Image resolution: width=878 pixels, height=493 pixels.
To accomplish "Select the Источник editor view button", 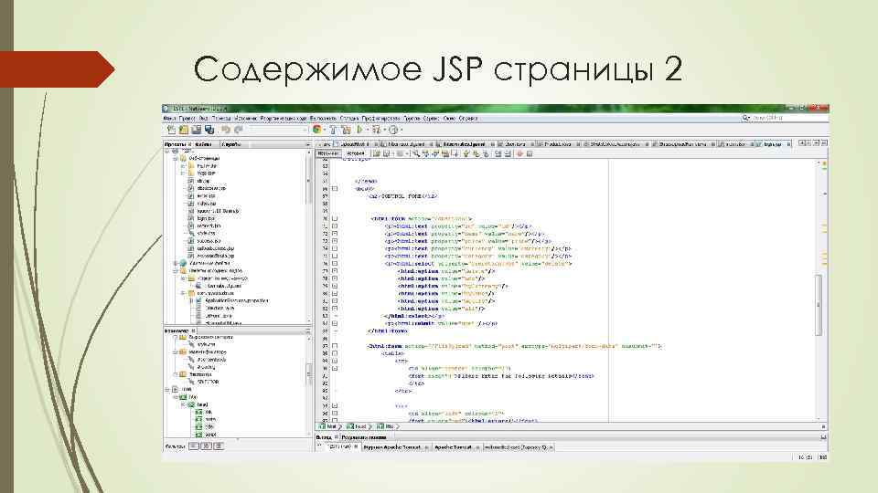I will [328, 153].
